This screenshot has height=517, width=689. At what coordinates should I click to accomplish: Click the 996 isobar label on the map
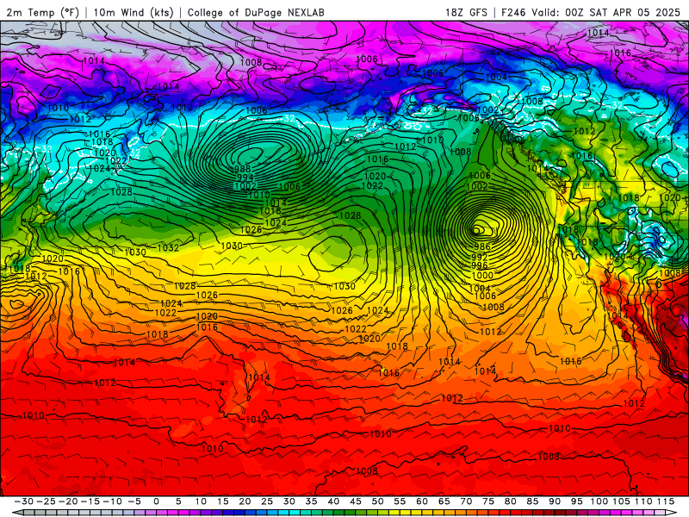point(480,265)
